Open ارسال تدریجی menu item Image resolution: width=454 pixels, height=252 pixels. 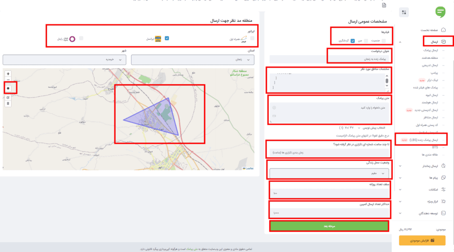[x=430, y=66]
